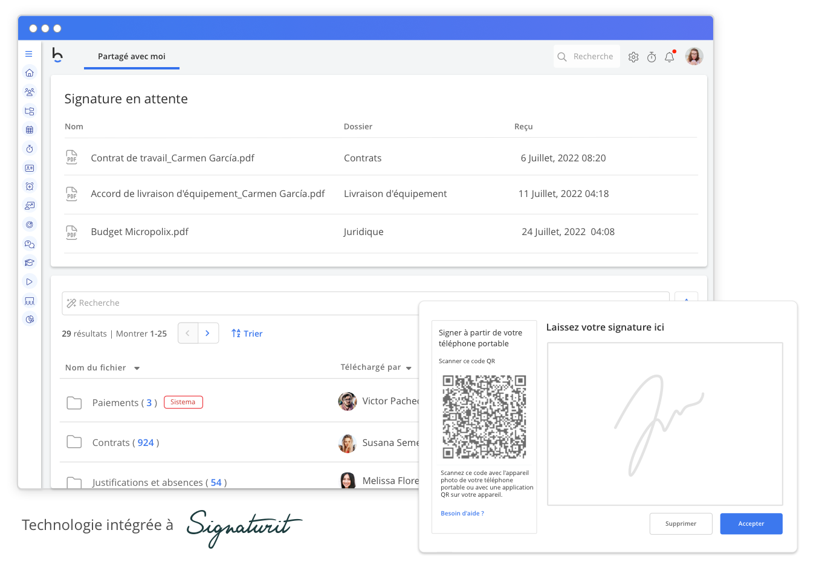Open the training graduation cap icon
The image size is (822, 562).
coord(29,262)
